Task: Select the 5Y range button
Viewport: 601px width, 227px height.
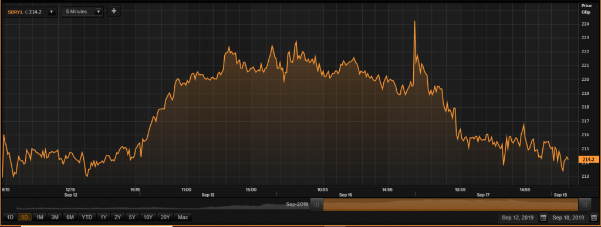Action: pyautogui.click(x=132, y=218)
